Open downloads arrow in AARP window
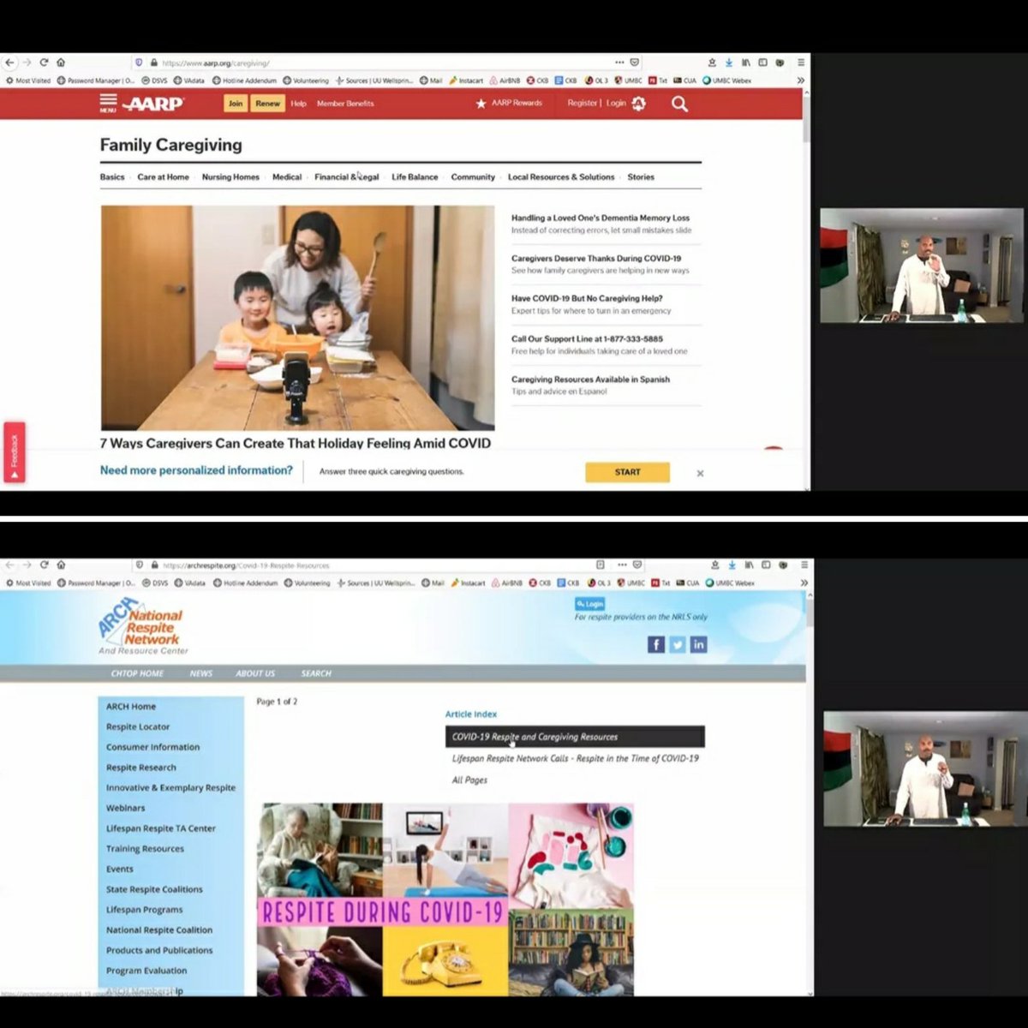Screen dimensions: 1028x1028 click(x=728, y=63)
